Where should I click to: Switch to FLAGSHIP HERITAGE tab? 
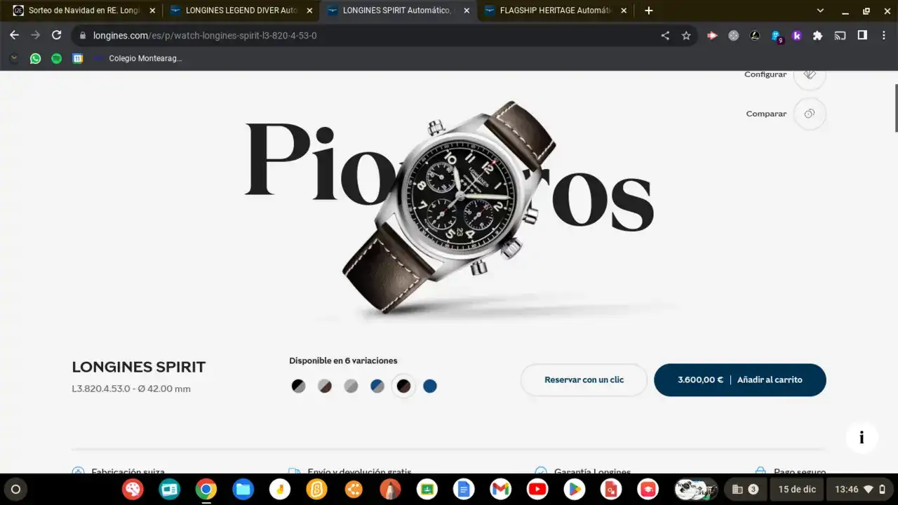click(555, 11)
